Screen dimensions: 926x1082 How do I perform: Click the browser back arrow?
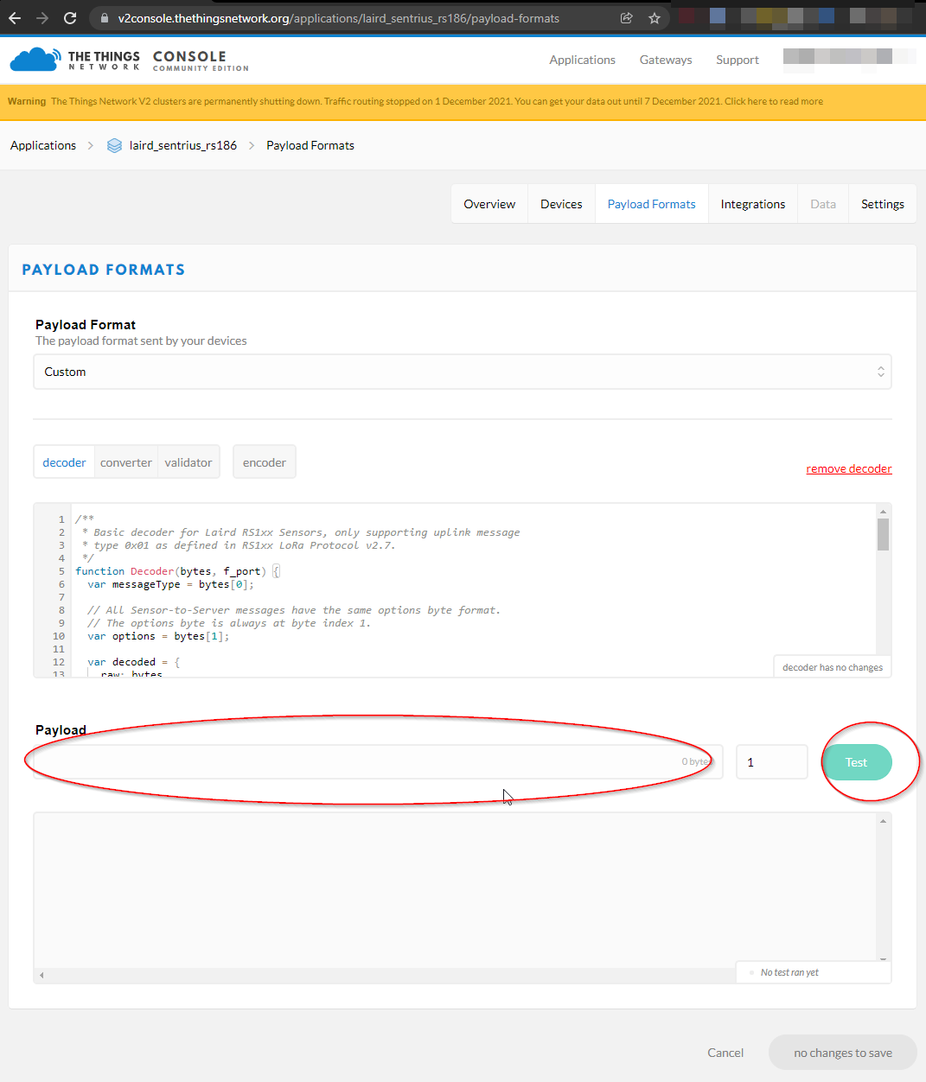coord(15,18)
